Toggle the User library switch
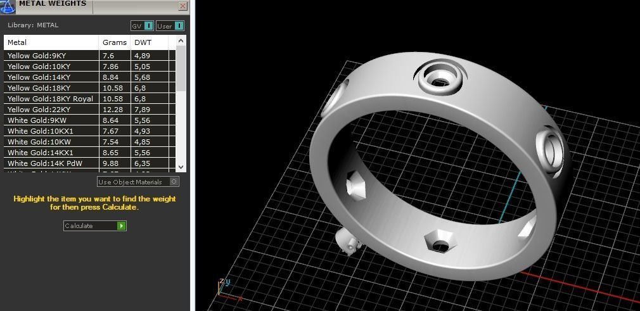This screenshot has height=311, width=640. click(x=170, y=26)
